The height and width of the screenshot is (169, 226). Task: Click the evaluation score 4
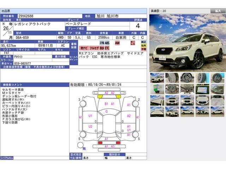pyautogui.click(x=138, y=26)
